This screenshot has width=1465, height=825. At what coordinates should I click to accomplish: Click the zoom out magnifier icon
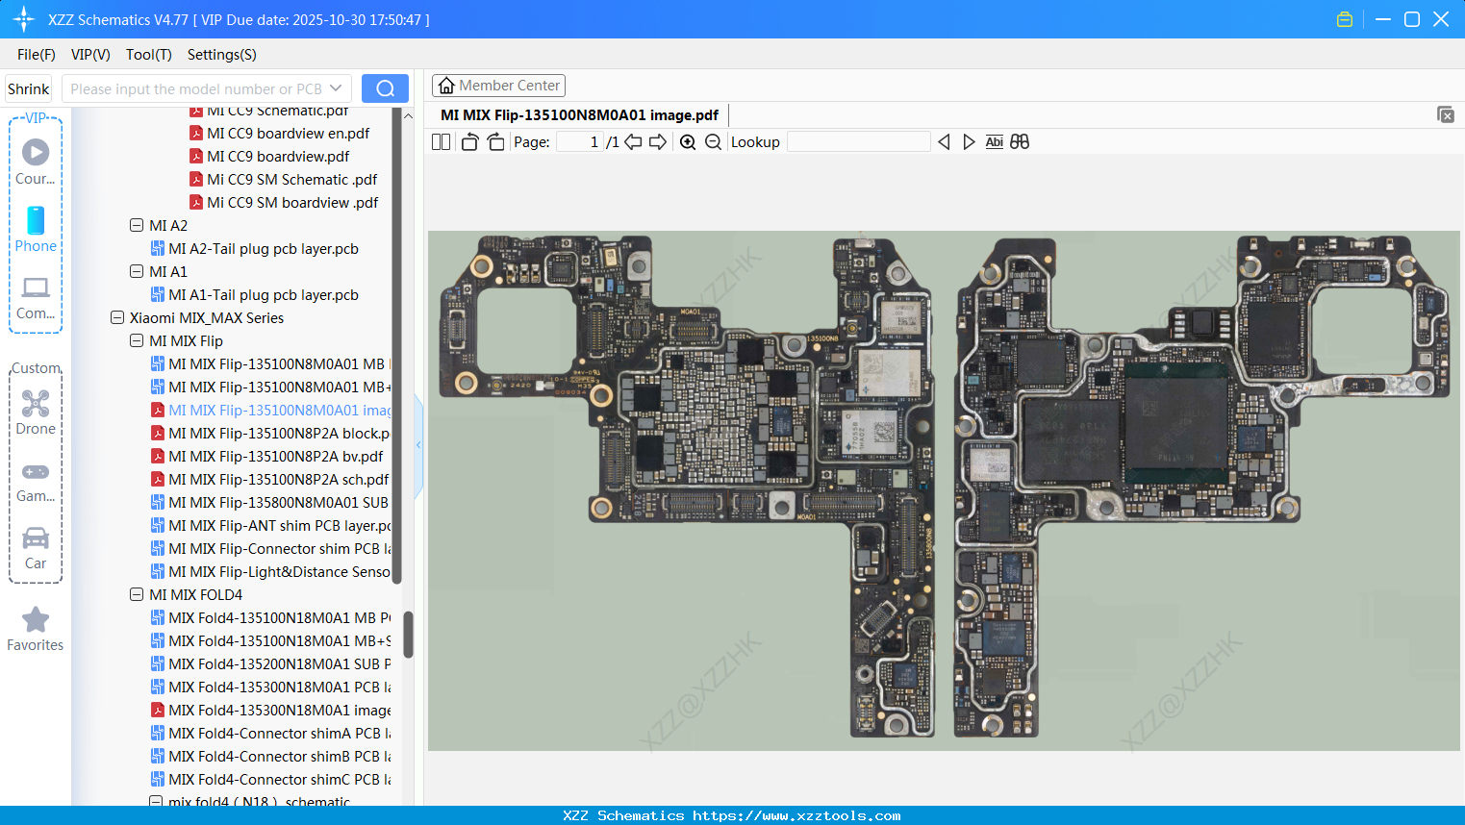point(713,142)
